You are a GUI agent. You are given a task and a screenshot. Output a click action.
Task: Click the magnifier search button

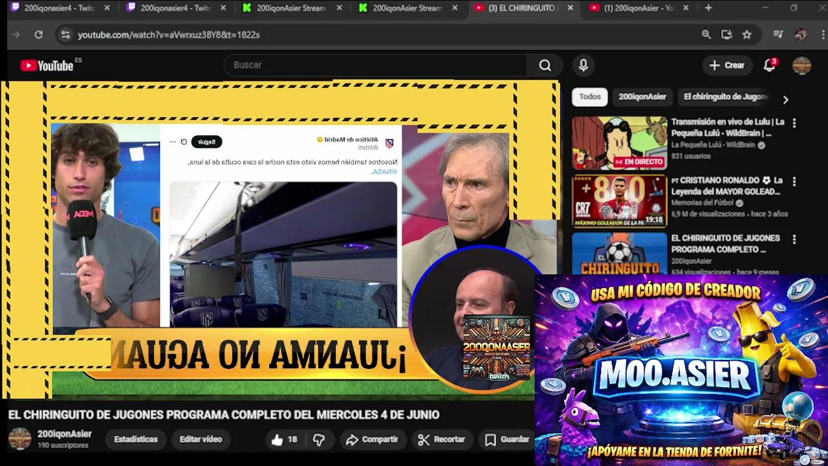coord(545,65)
